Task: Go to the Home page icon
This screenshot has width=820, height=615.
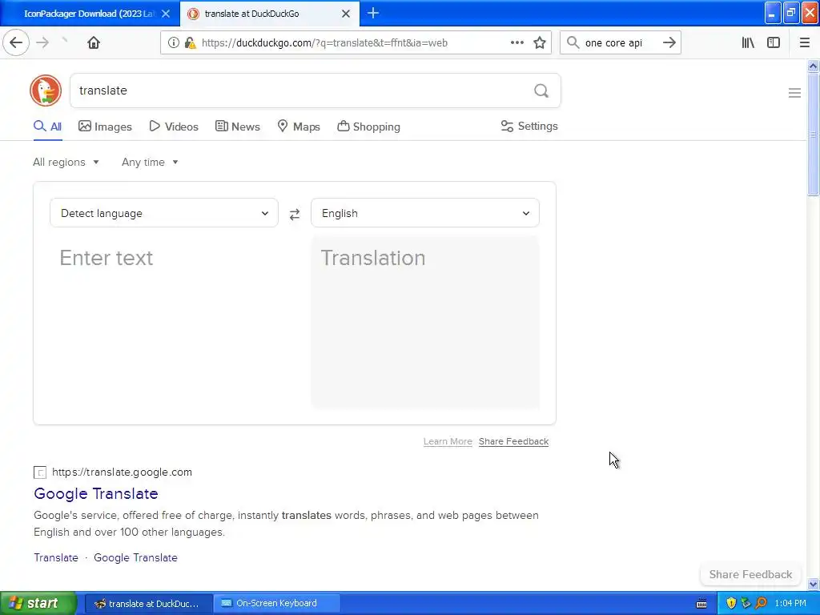Action: click(x=94, y=42)
